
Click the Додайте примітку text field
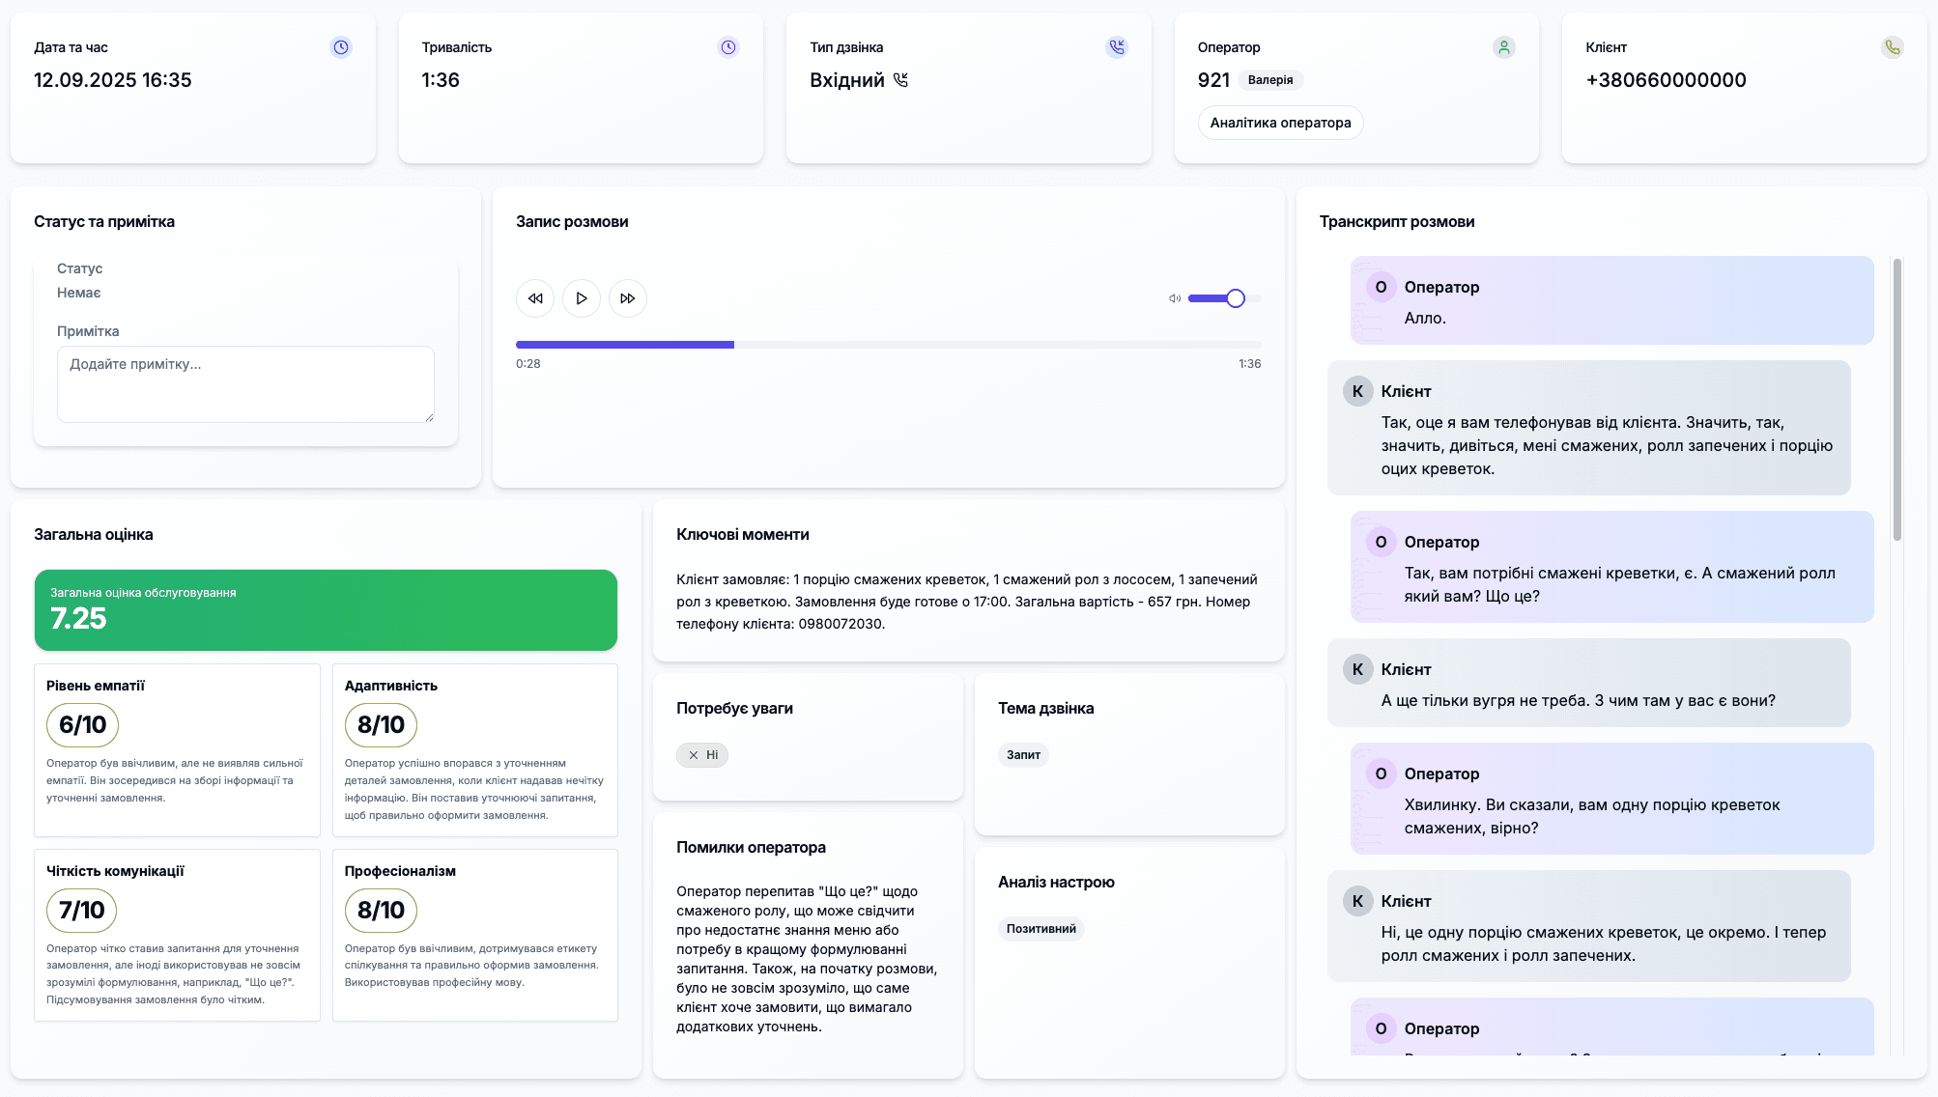tap(245, 383)
